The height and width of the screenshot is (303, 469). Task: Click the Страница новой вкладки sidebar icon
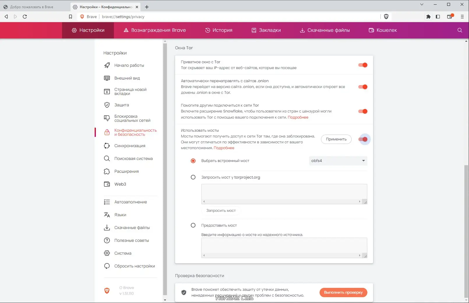(x=107, y=91)
